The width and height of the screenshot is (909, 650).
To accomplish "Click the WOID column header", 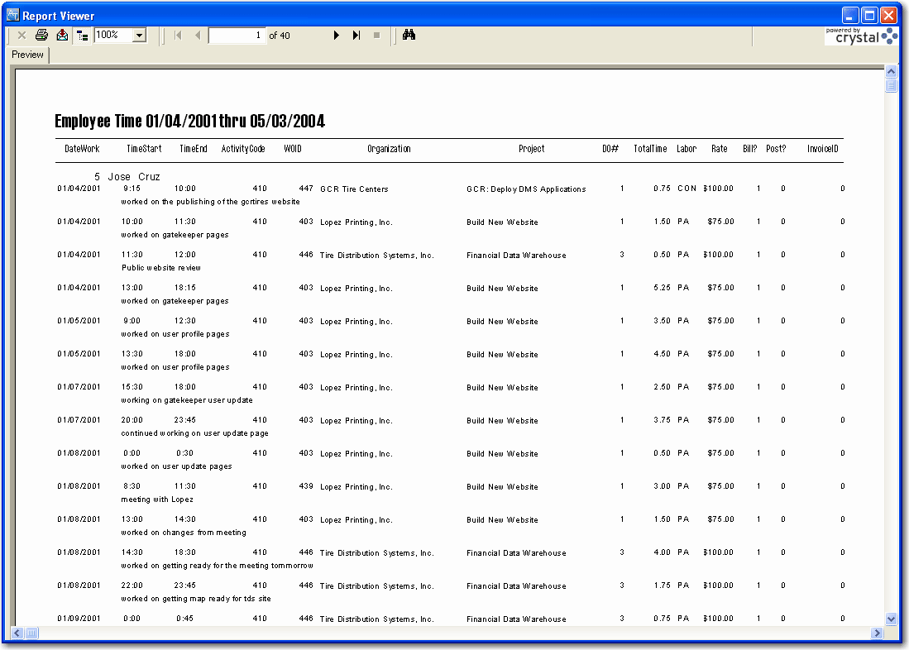I will click(x=293, y=149).
